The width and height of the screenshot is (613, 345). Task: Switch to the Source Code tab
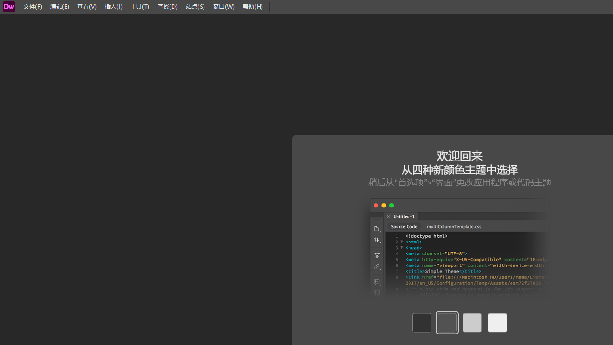point(404,226)
